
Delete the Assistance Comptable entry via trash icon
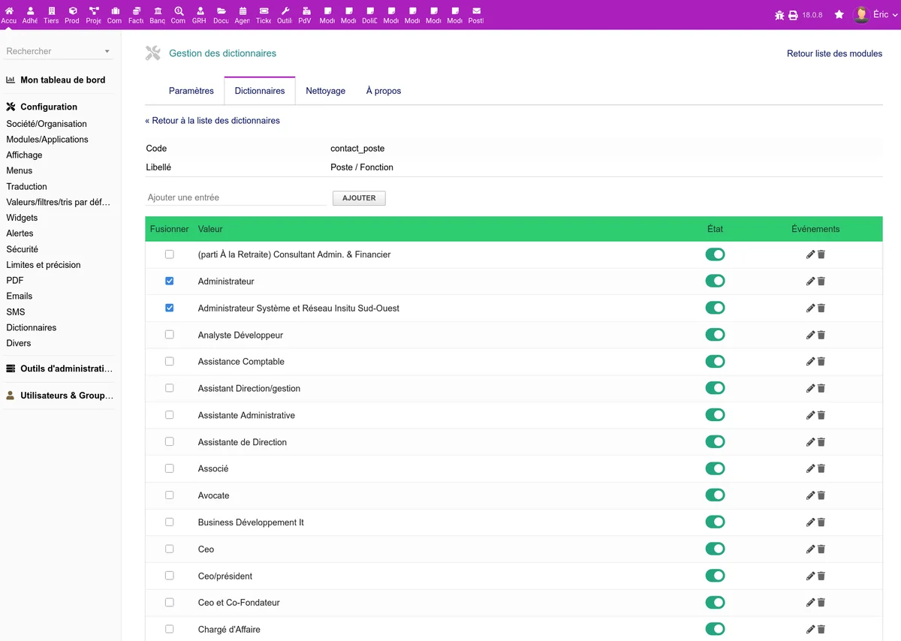click(x=821, y=362)
